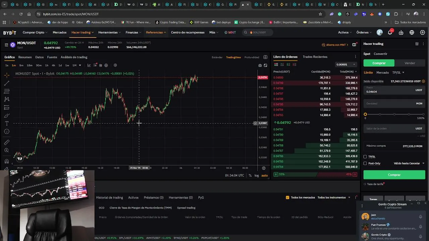The width and height of the screenshot is (429, 241).
Task: Enable the Post-Only checkbox
Action: click(x=365, y=163)
